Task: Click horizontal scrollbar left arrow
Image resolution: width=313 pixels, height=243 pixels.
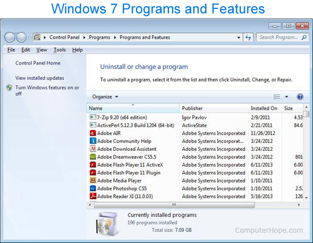Action: pos(90,205)
